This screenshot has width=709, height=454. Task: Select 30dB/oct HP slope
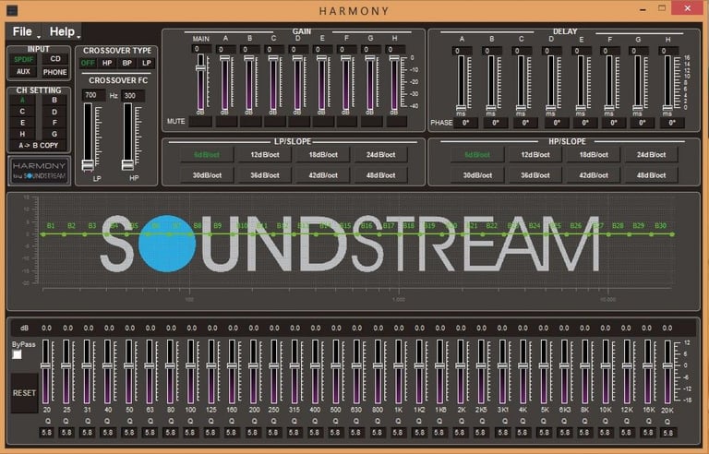click(477, 175)
